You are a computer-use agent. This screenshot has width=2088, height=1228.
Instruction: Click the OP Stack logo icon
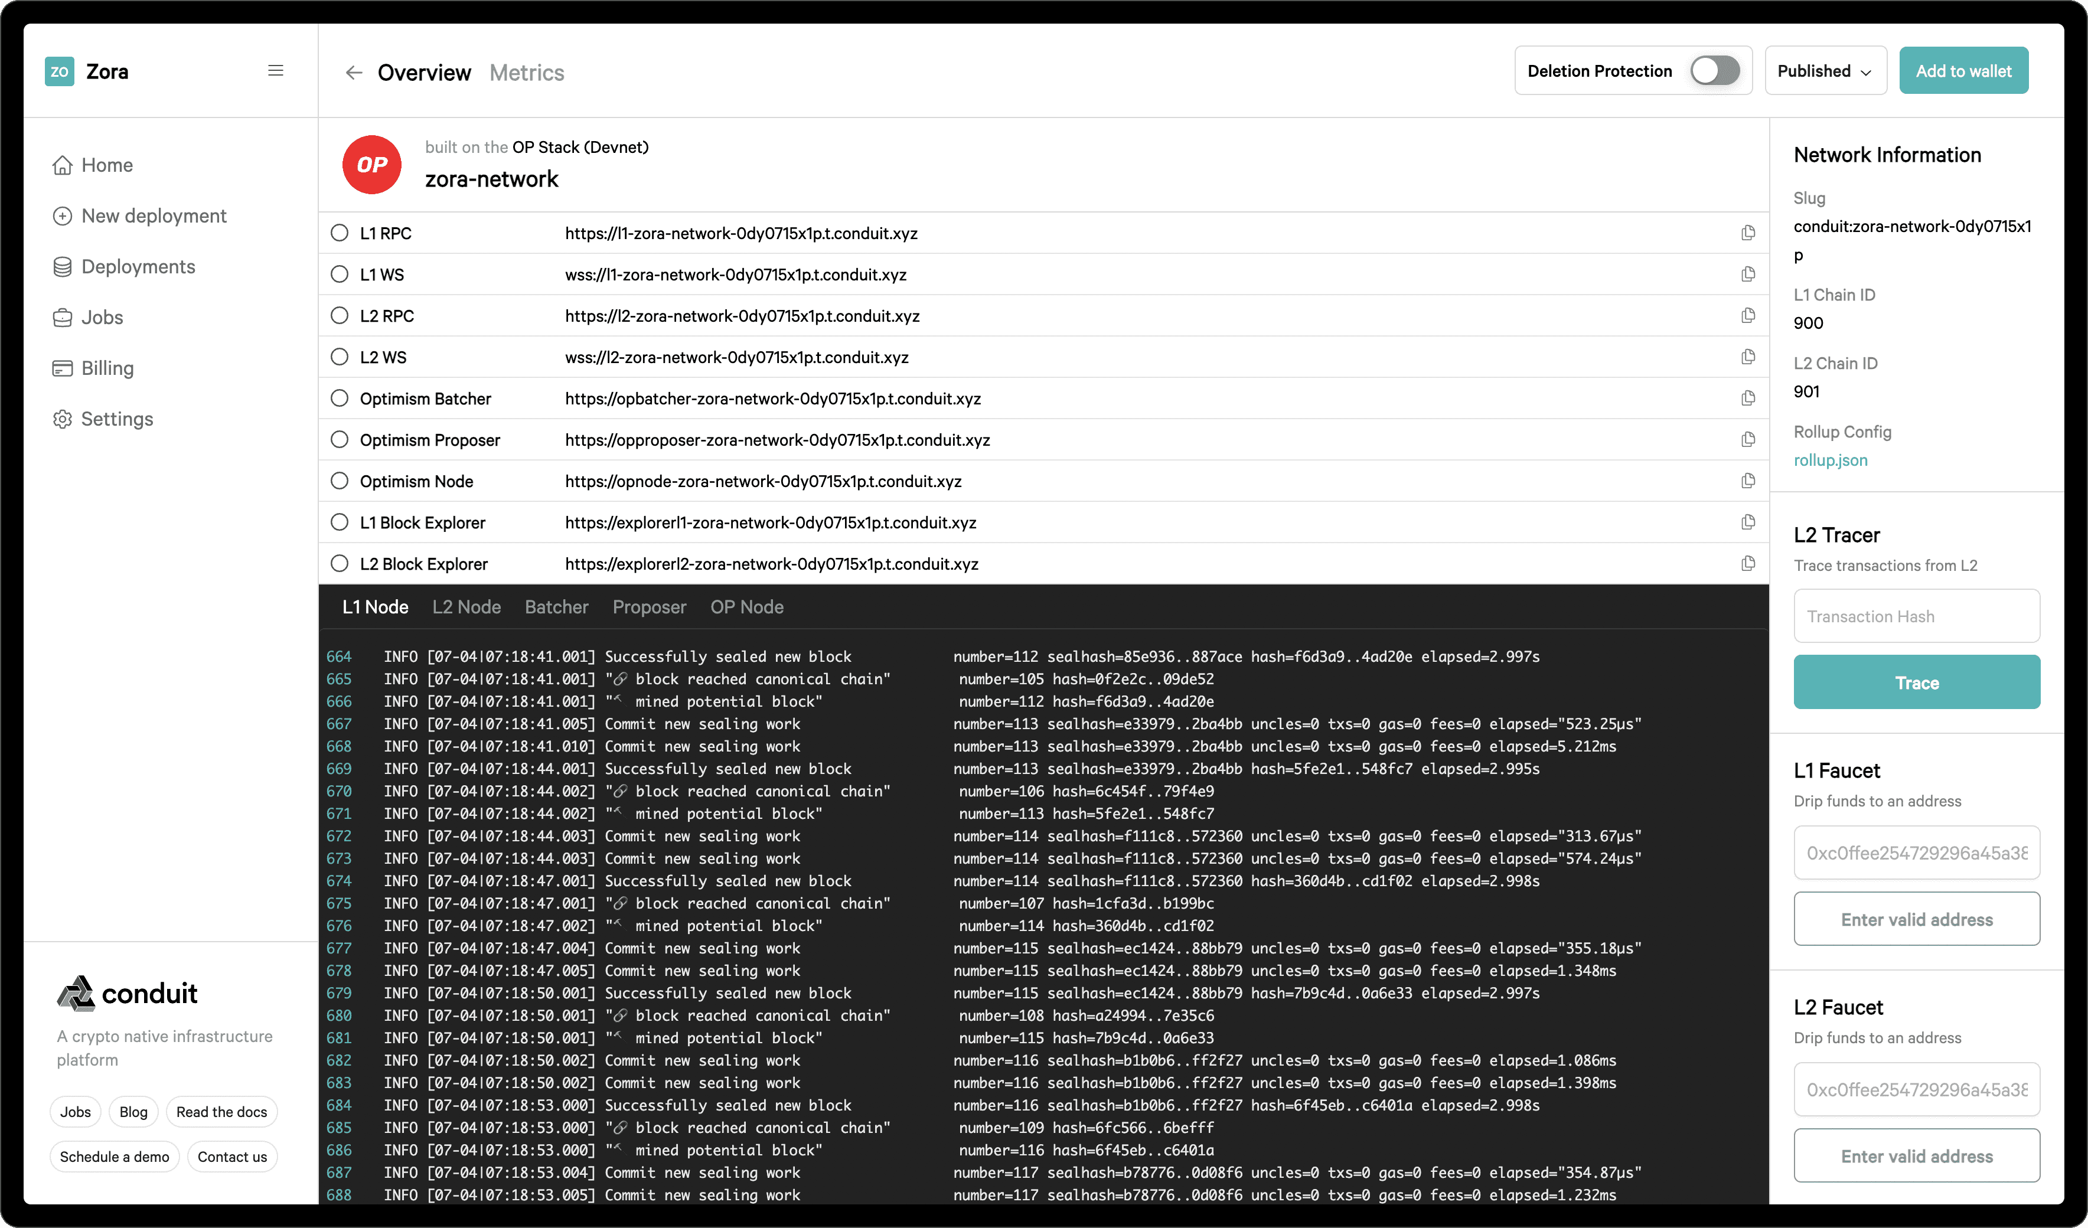pos(371,165)
